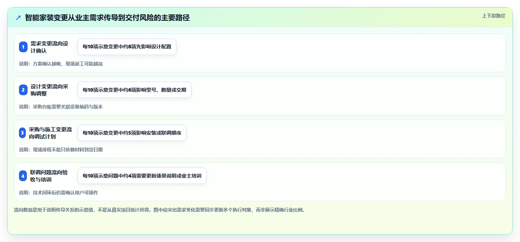520x242 pixels.
Task: Click the chip 每10项示意变更中约8项先影响设计配置
Action: [x=127, y=47]
